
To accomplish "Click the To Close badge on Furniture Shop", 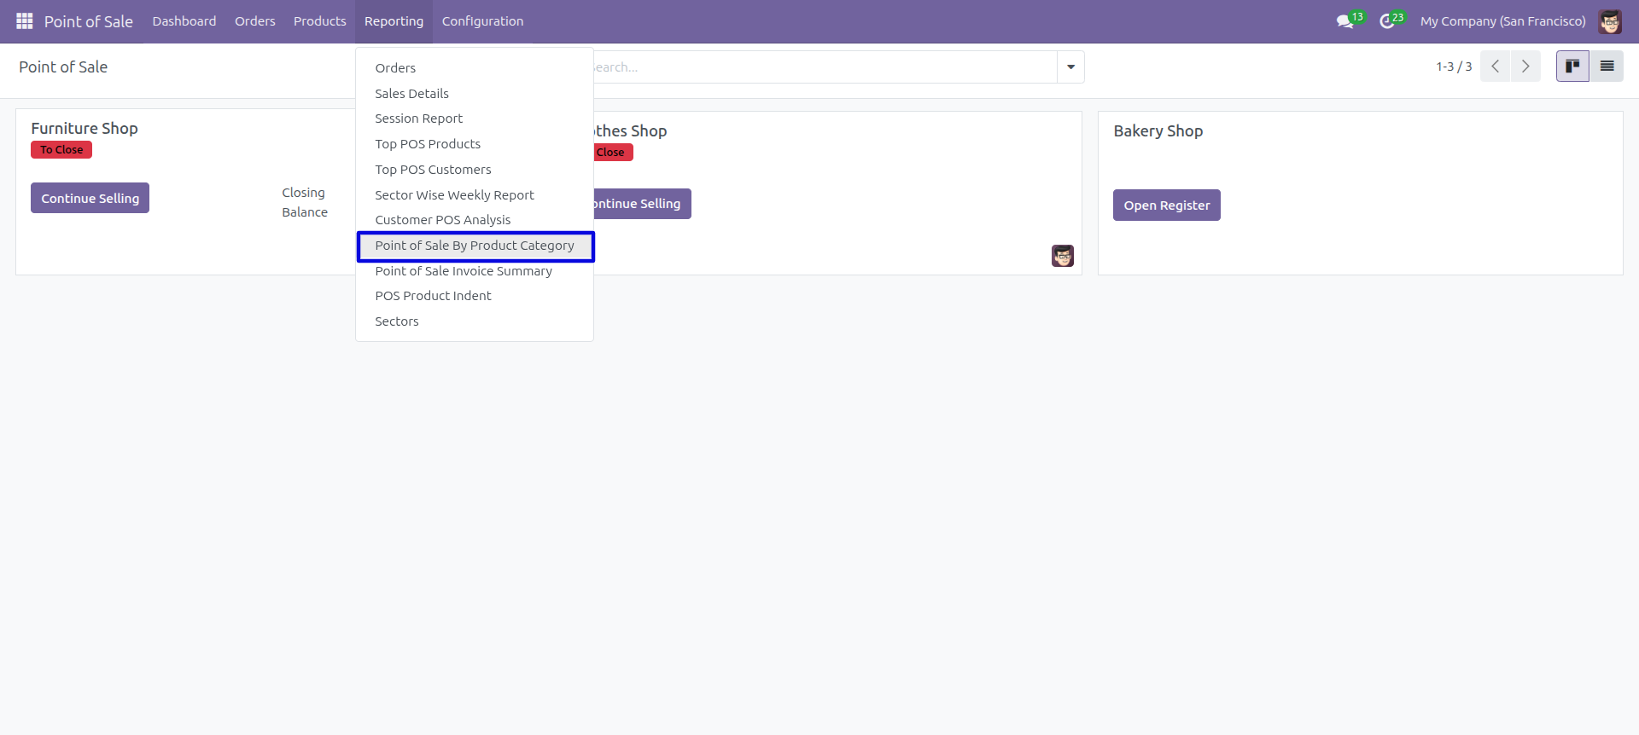I will pos(61,150).
